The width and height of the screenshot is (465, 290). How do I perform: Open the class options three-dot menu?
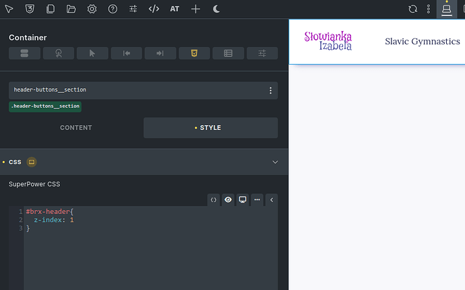click(270, 90)
